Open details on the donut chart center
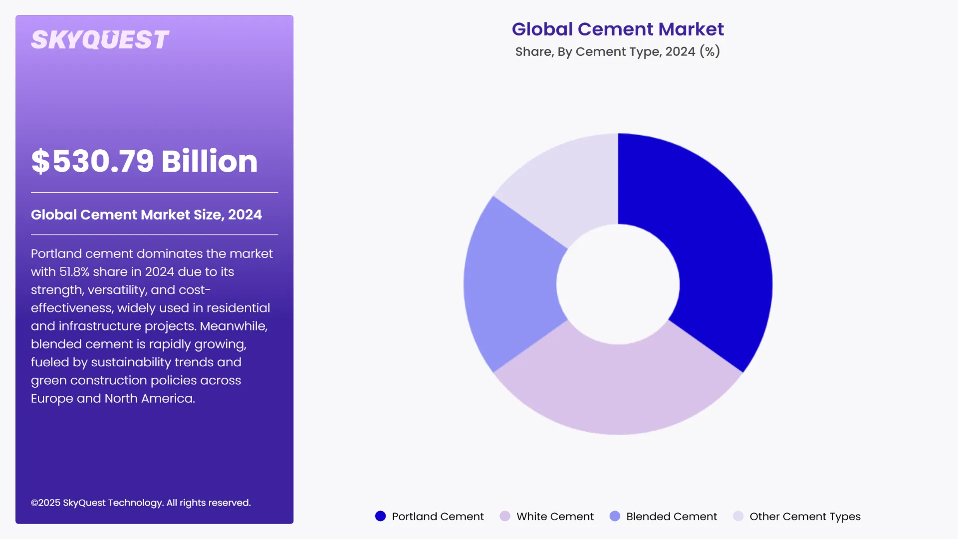958x539 pixels. (x=619, y=283)
